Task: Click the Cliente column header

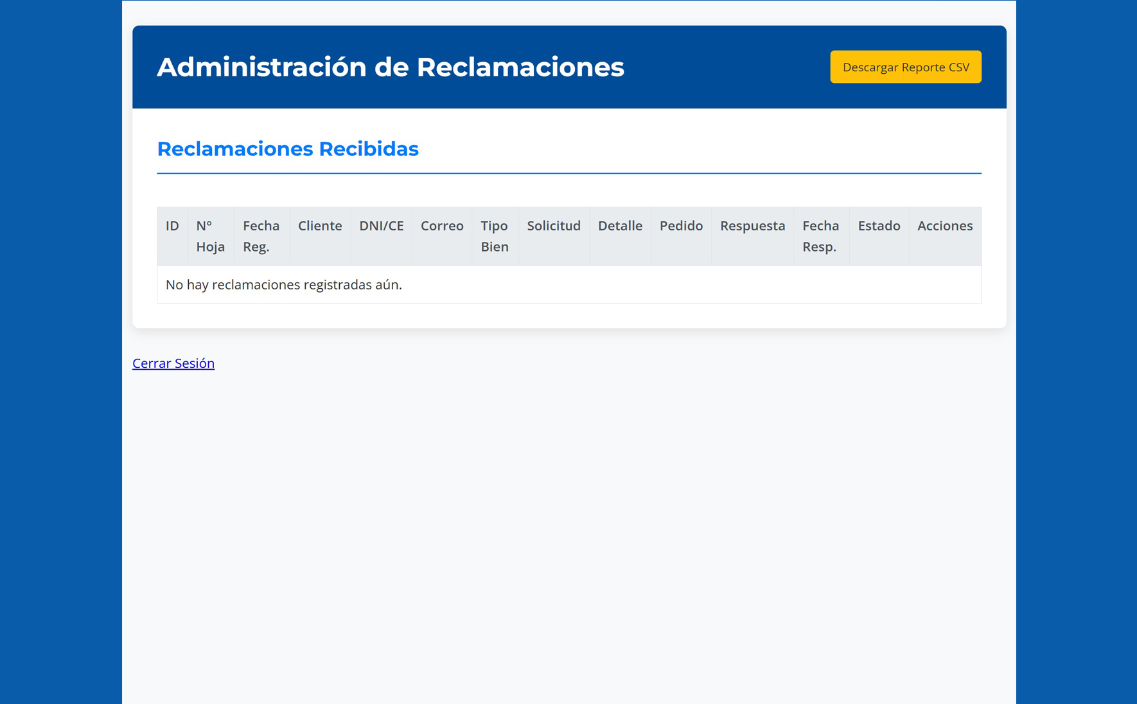Action: point(319,226)
